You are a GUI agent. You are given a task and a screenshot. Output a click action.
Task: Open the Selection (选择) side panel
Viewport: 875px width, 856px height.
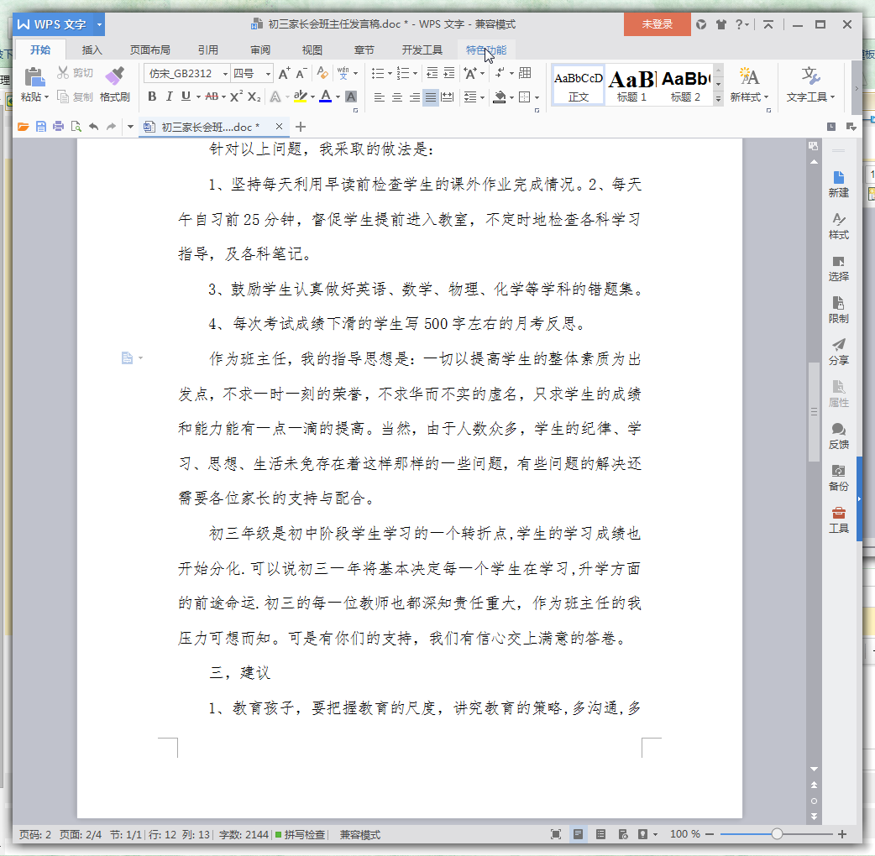pos(838,269)
